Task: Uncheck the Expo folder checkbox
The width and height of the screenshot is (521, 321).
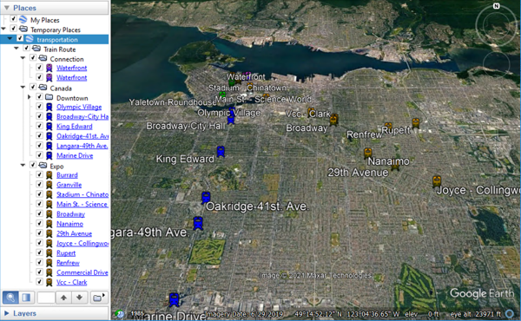Action: pyautogui.click(x=33, y=165)
